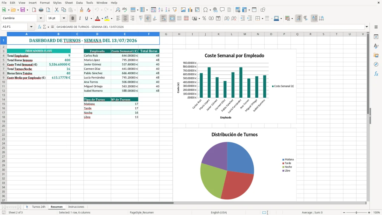Viewport: 382px width, 215px height.
Task: Insert Hyperlink icon
Action: [x=215, y=10]
